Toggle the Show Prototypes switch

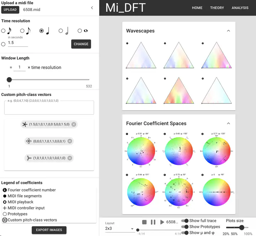click(x=185, y=227)
